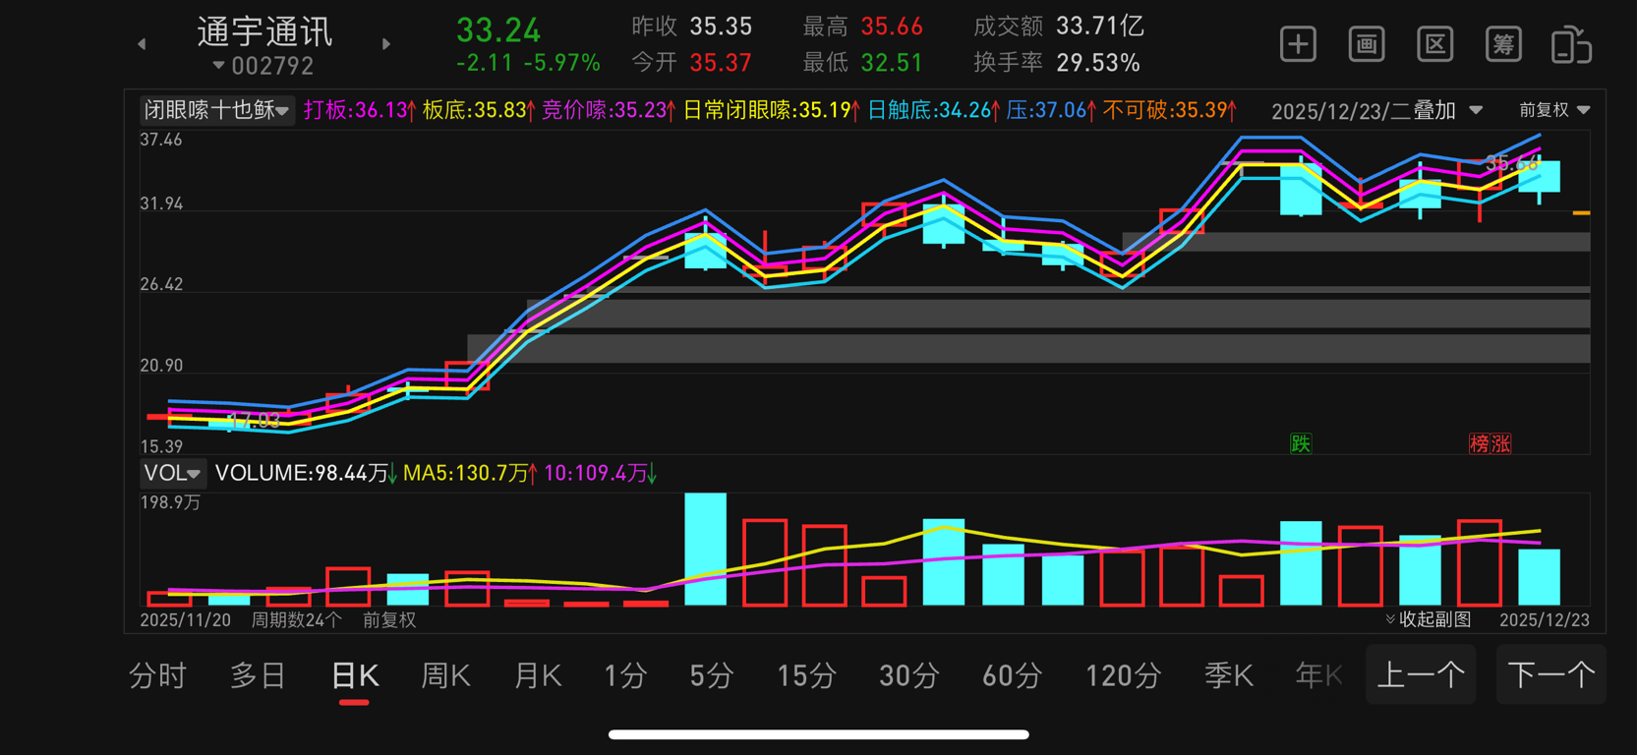
Task: Open the VOL sub-indicator dropdown
Action: (x=172, y=473)
